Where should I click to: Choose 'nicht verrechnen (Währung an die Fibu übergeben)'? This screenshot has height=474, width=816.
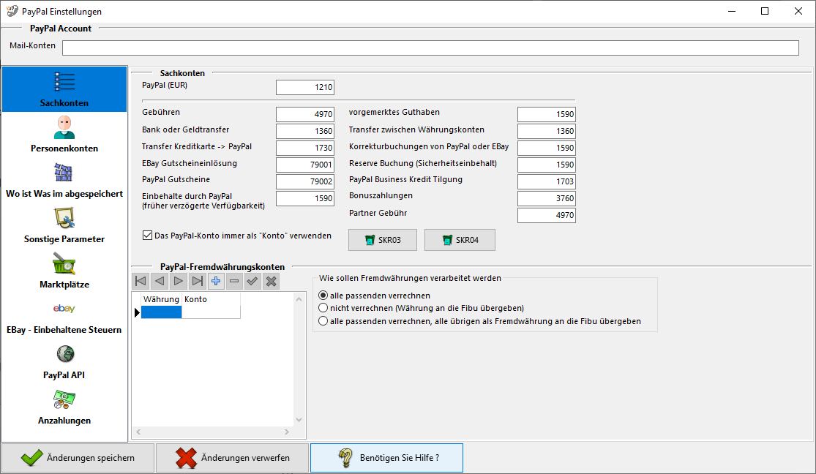323,308
